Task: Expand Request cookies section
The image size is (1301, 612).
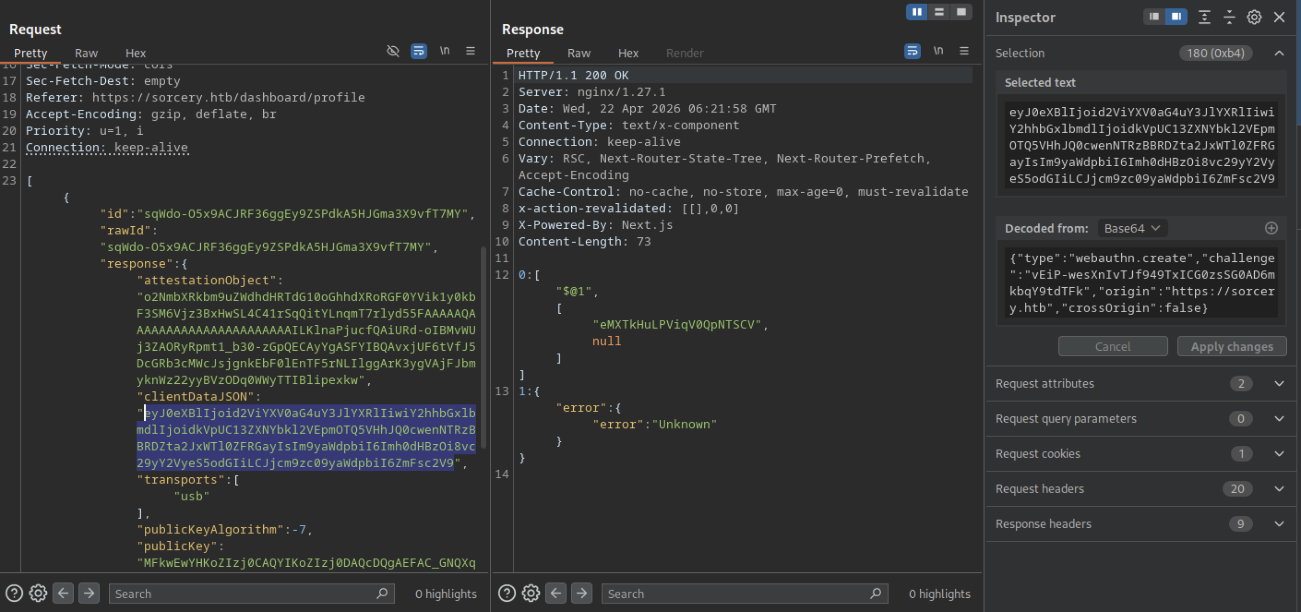Action: click(1279, 453)
